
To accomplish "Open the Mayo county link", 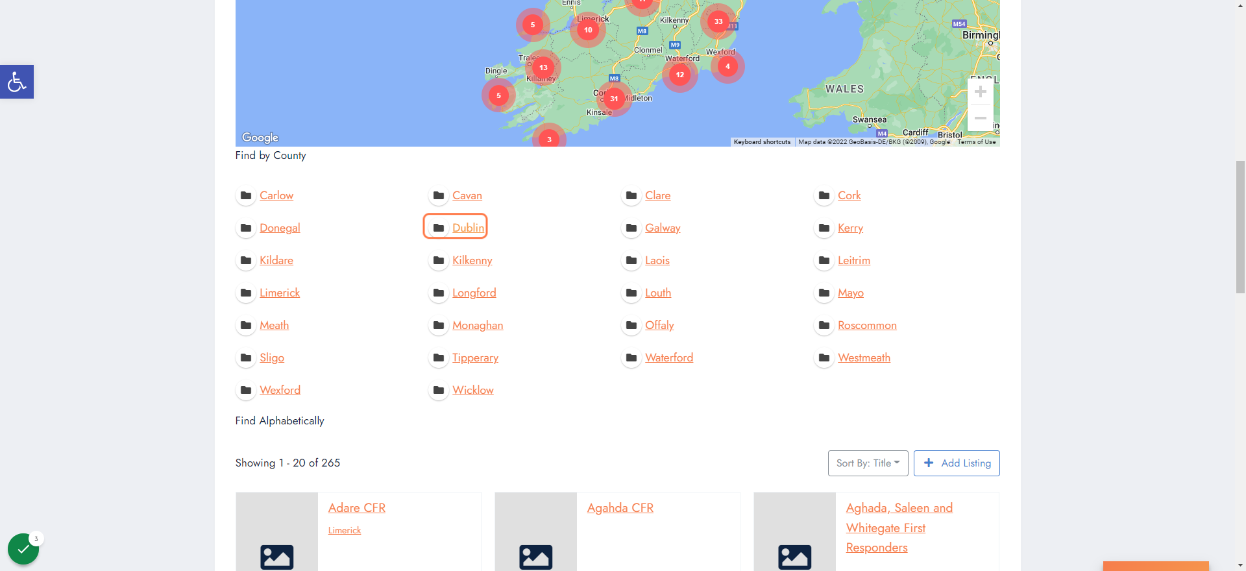I will pos(851,293).
